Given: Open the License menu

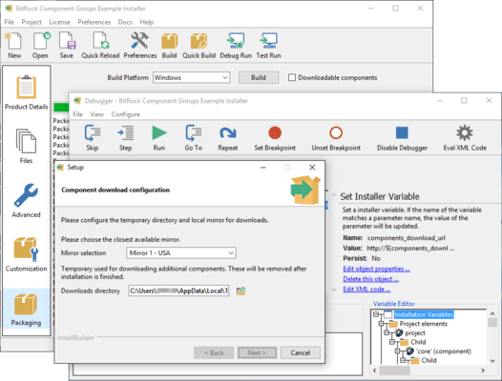Looking at the screenshot, I should (x=59, y=22).
